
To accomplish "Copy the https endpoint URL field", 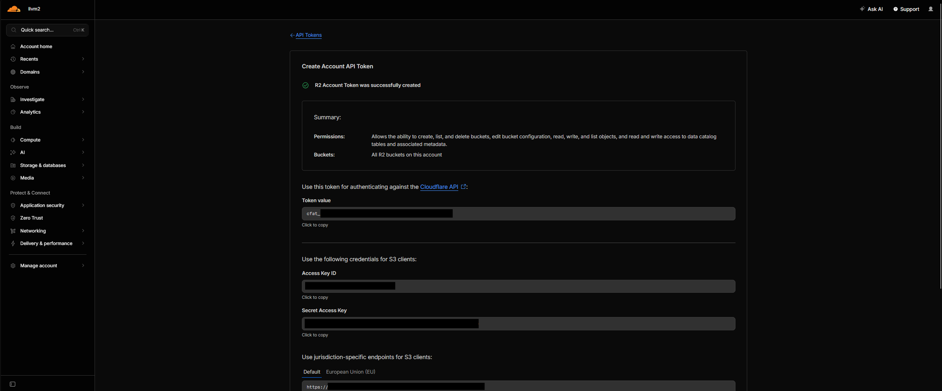I will [518, 386].
